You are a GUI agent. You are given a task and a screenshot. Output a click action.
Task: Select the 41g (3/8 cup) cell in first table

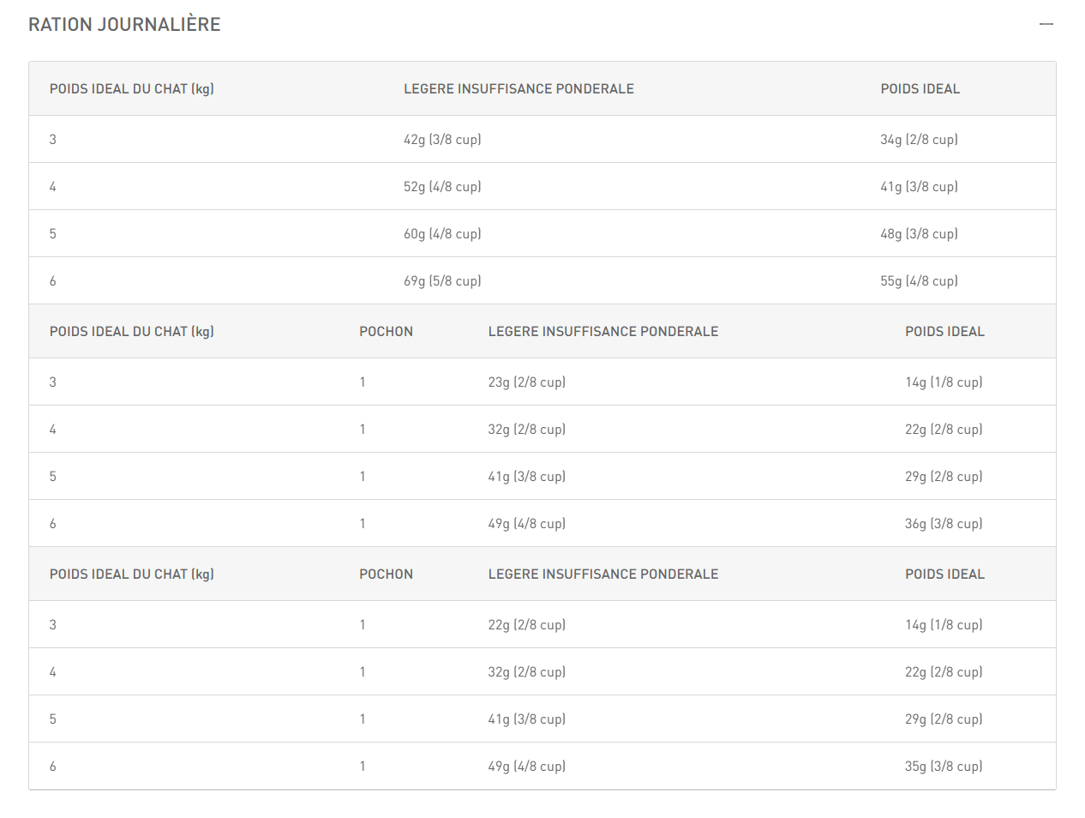(x=919, y=186)
